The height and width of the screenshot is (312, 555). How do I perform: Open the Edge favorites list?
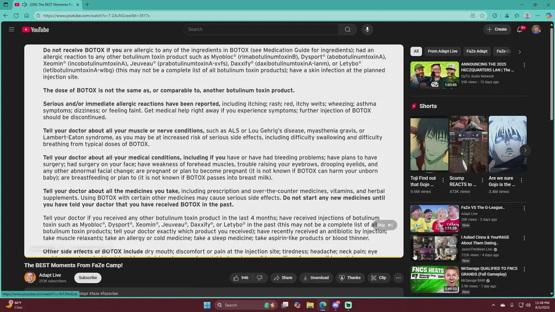click(517, 16)
